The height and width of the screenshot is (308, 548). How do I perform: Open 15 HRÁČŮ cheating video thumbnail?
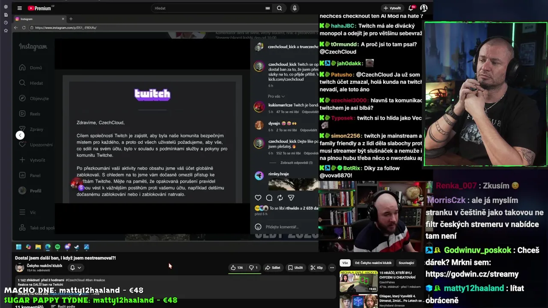[x=359, y=281]
